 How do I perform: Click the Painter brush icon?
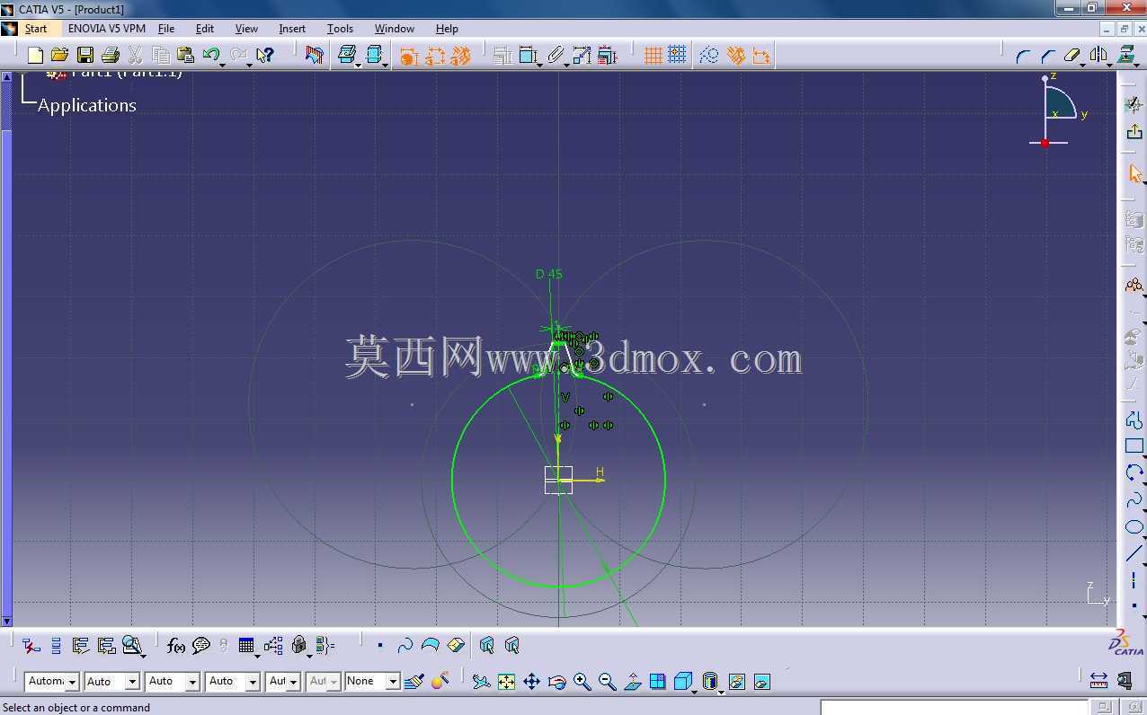(413, 682)
